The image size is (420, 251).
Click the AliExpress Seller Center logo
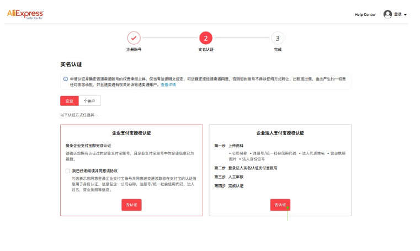coord(25,14)
